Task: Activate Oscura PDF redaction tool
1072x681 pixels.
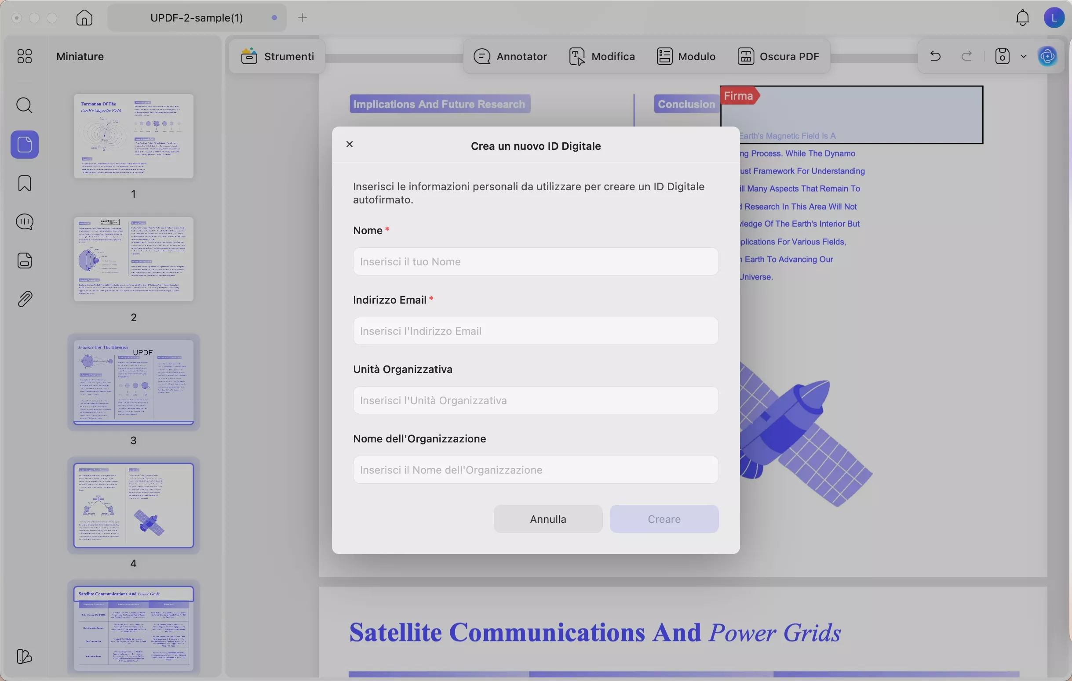Action: click(778, 56)
